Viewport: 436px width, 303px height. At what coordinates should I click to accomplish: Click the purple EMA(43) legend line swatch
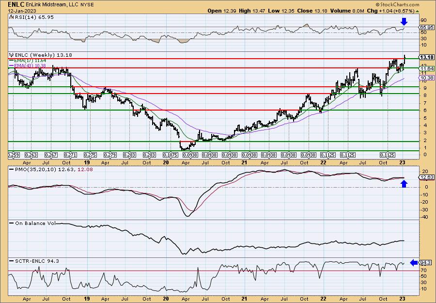[x=12, y=65]
